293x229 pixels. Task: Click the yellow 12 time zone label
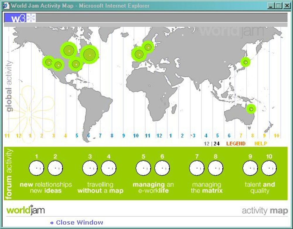(x=18, y=136)
